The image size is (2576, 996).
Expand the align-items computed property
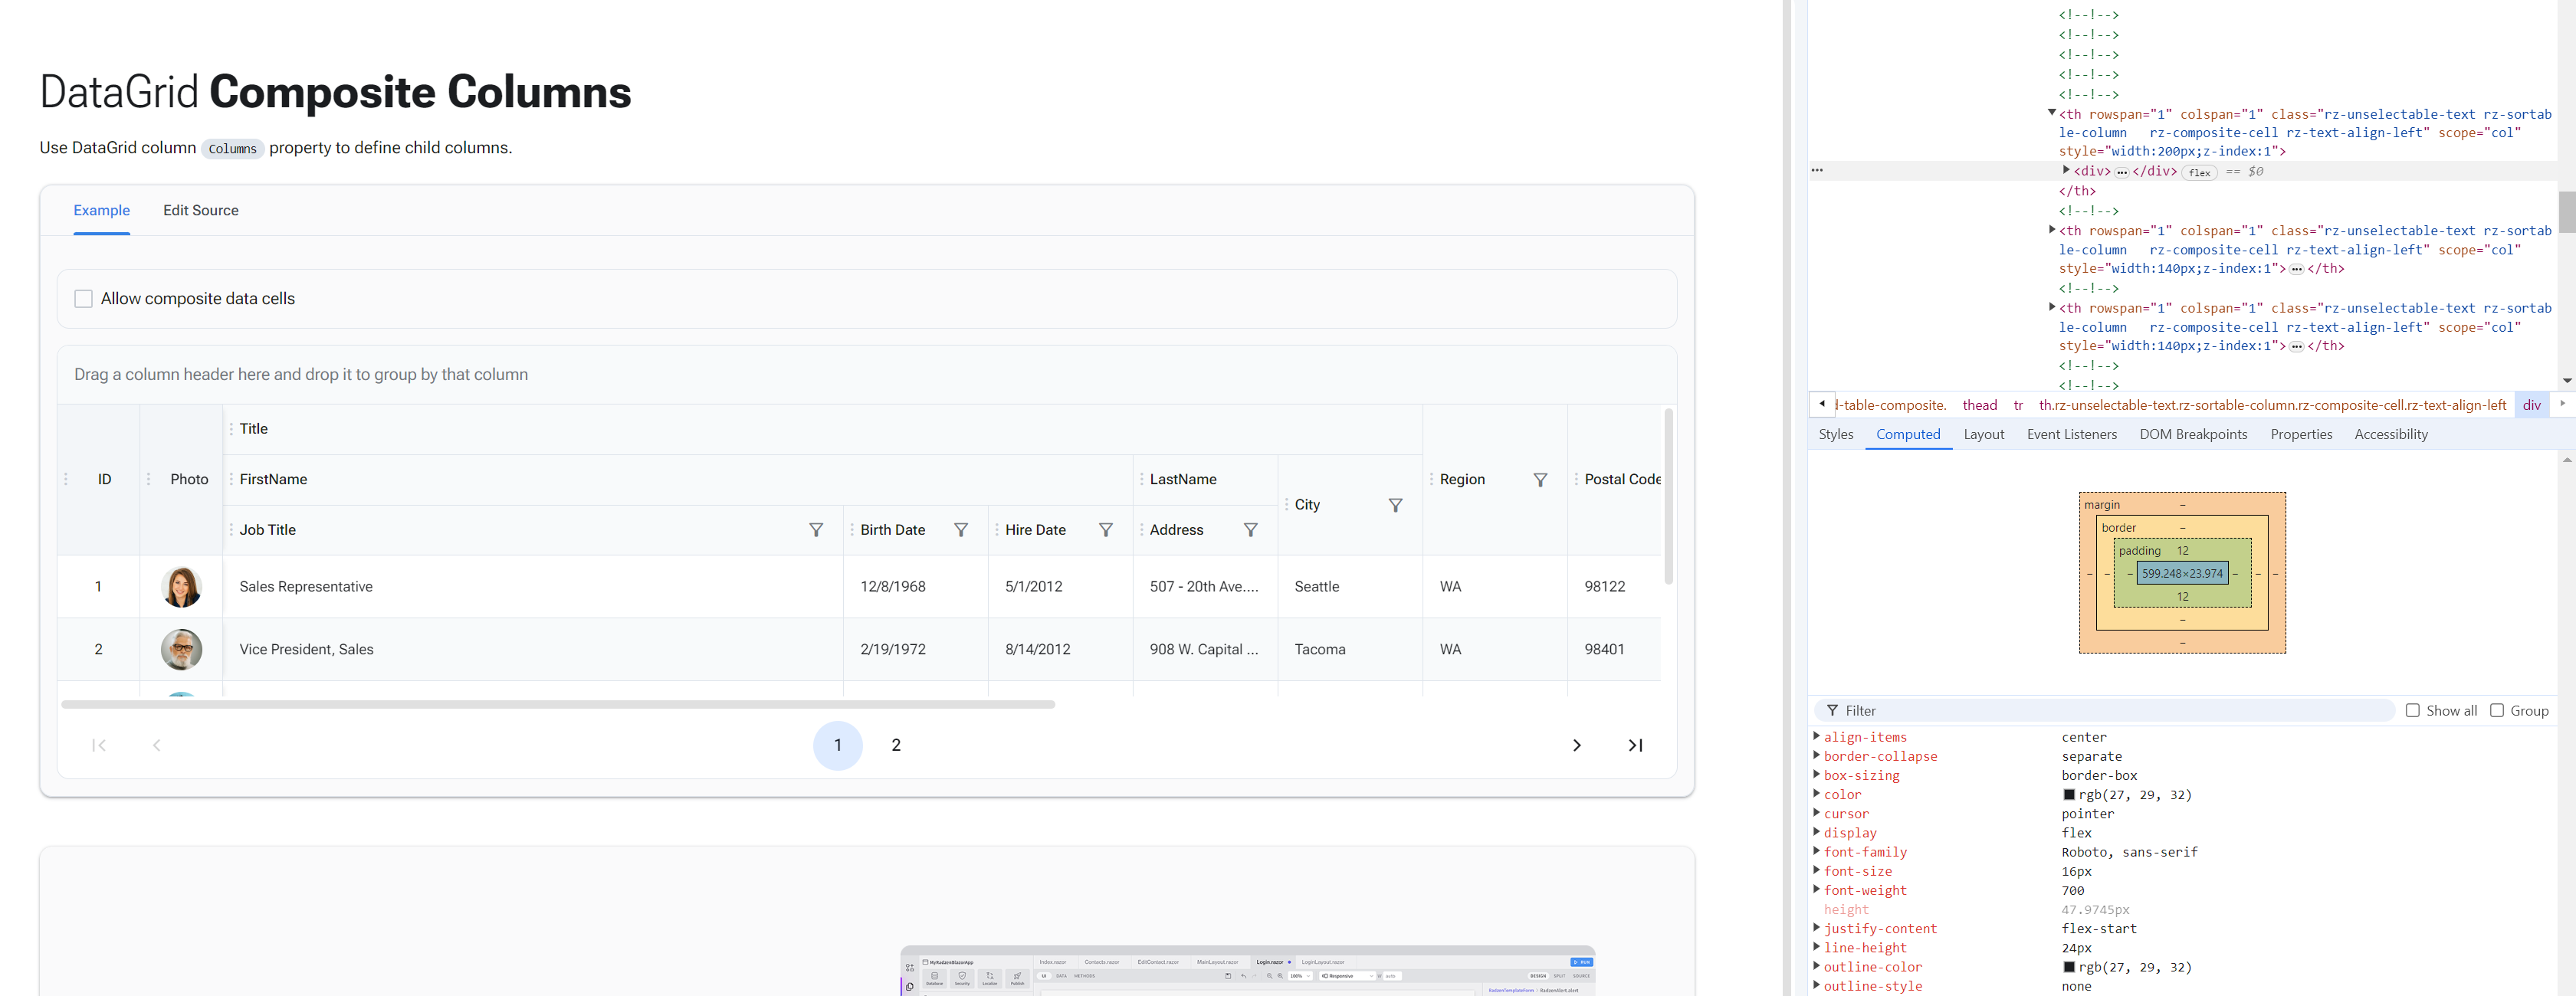click(x=1817, y=737)
